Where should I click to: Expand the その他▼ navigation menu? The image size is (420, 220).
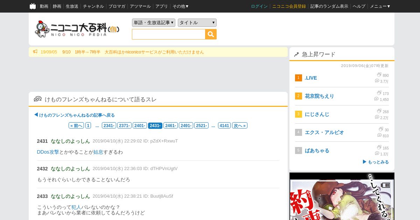coord(181,6)
